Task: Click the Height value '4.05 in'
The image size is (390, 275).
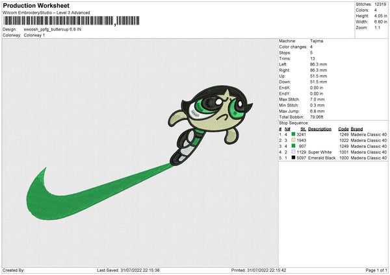Action: pos(380,16)
